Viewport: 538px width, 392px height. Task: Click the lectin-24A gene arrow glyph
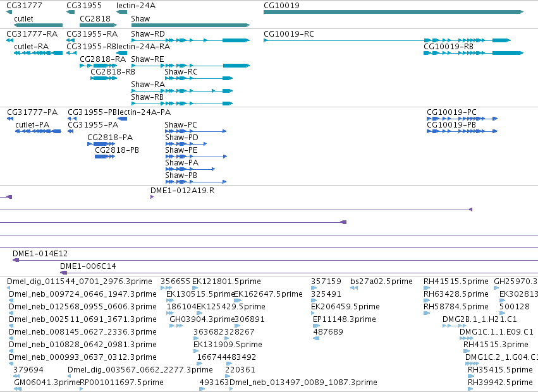[122, 12]
